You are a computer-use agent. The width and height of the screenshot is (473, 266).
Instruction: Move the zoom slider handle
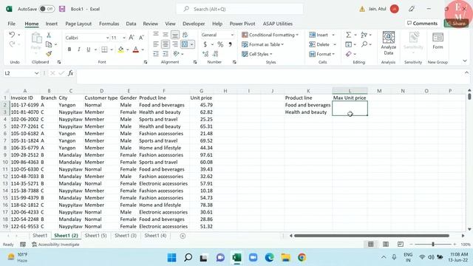pyautogui.click(x=433, y=244)
